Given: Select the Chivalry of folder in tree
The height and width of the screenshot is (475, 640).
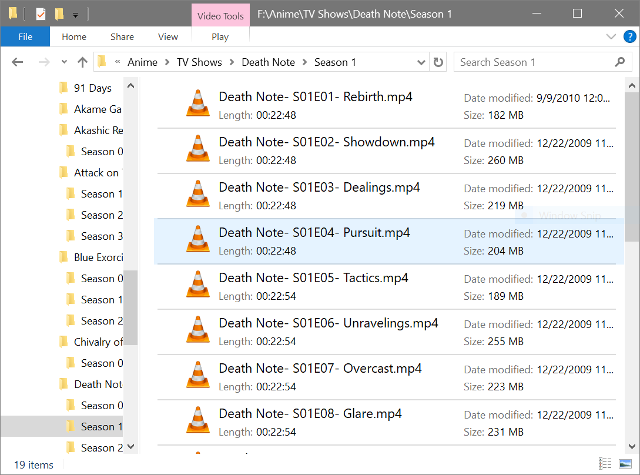Looking at the screenshot, I should click(x=98, y=342).
